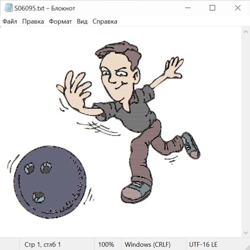
Task: Open the Справка menu
Action: 105,21
